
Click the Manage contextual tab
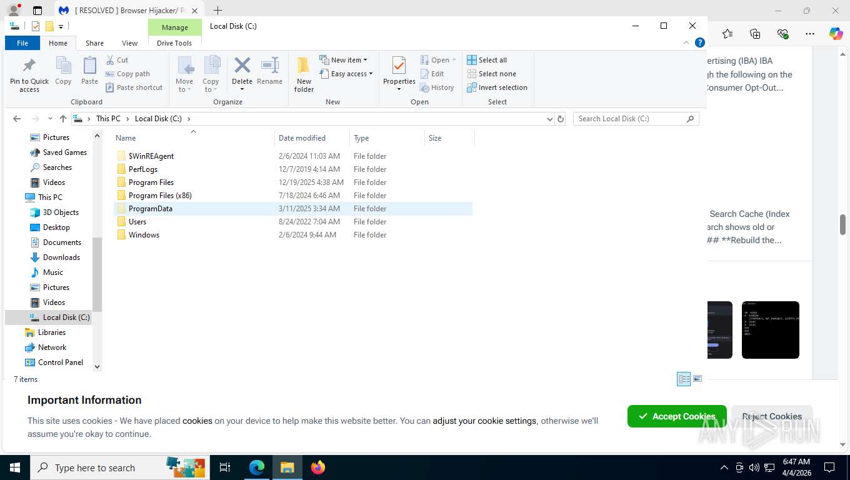click(x=175, y=27)
